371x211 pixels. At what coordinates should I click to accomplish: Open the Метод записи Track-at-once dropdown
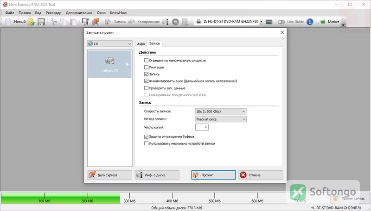[x=221, y=119]
